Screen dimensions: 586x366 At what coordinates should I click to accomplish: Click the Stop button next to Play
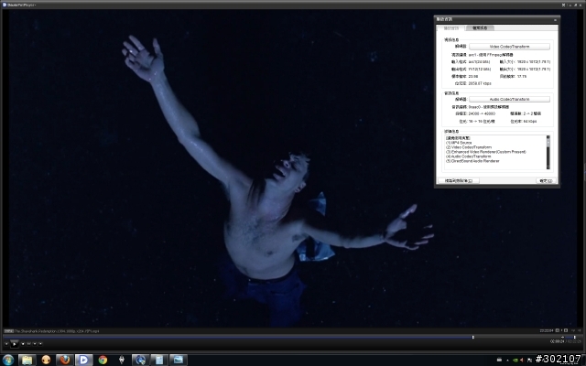coord(23,344)
